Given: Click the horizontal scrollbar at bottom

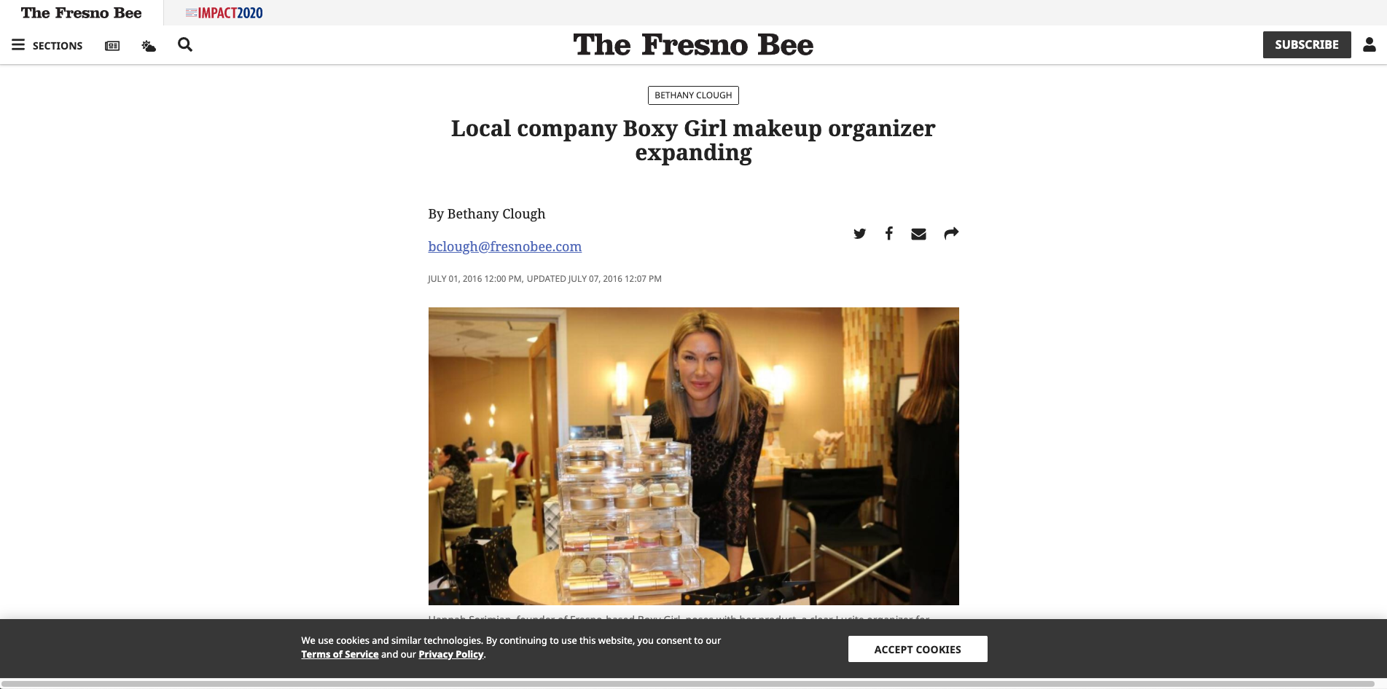Looking at the screenshot, I should [x=688, y=685].
